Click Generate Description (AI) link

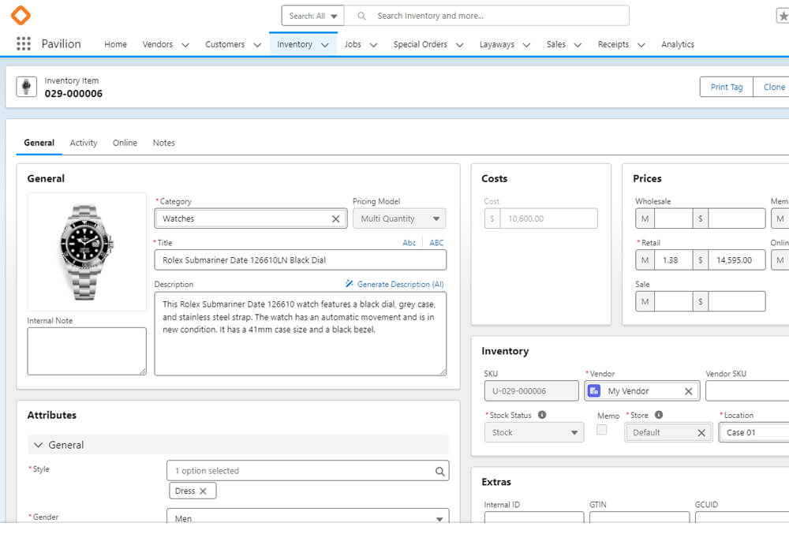(x=401, y=284)
